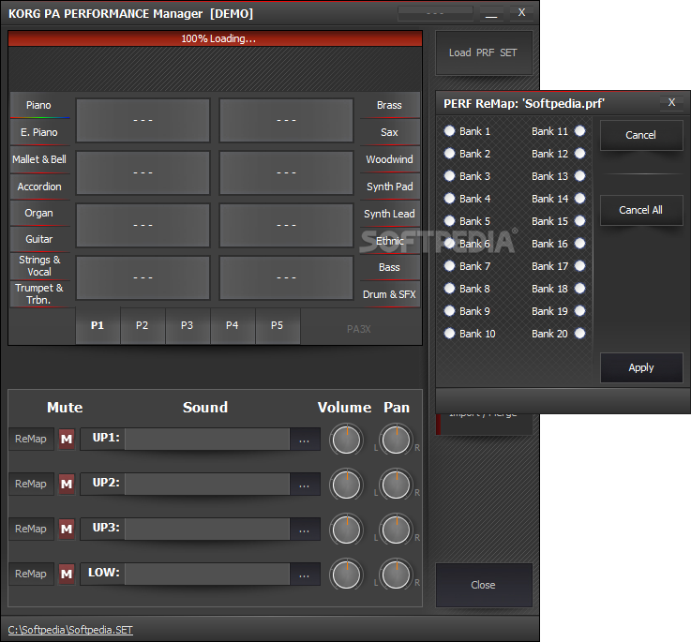Select Bank 8 radio button

[x=449, y=288]
